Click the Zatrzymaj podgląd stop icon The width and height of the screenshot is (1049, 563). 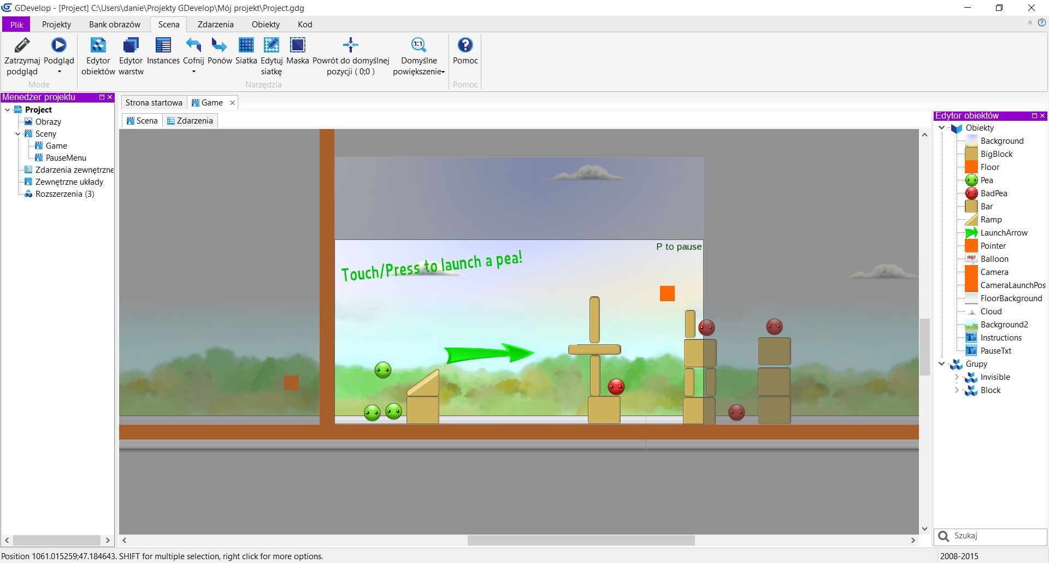(22, 46)
